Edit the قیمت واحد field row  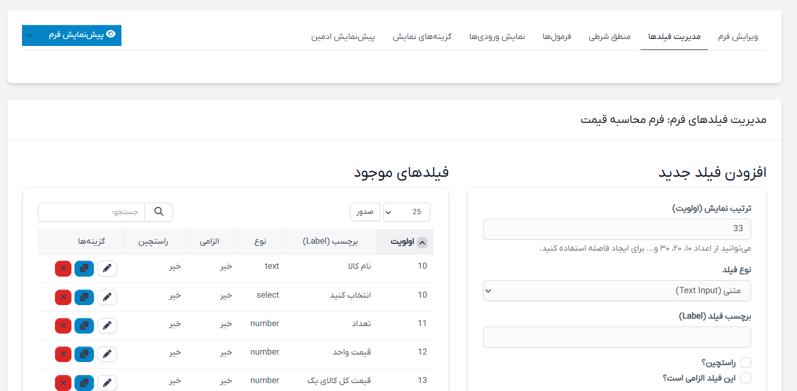pos(107,354)
